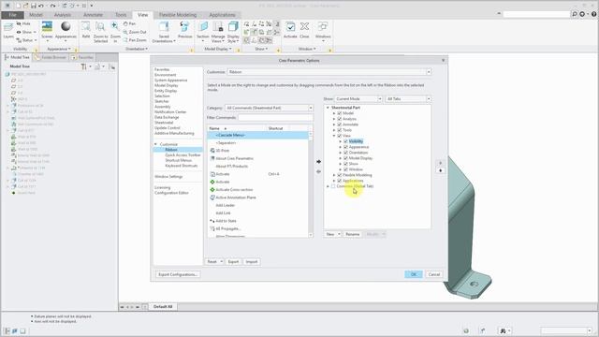Select the Zoom Out tool

135,32
